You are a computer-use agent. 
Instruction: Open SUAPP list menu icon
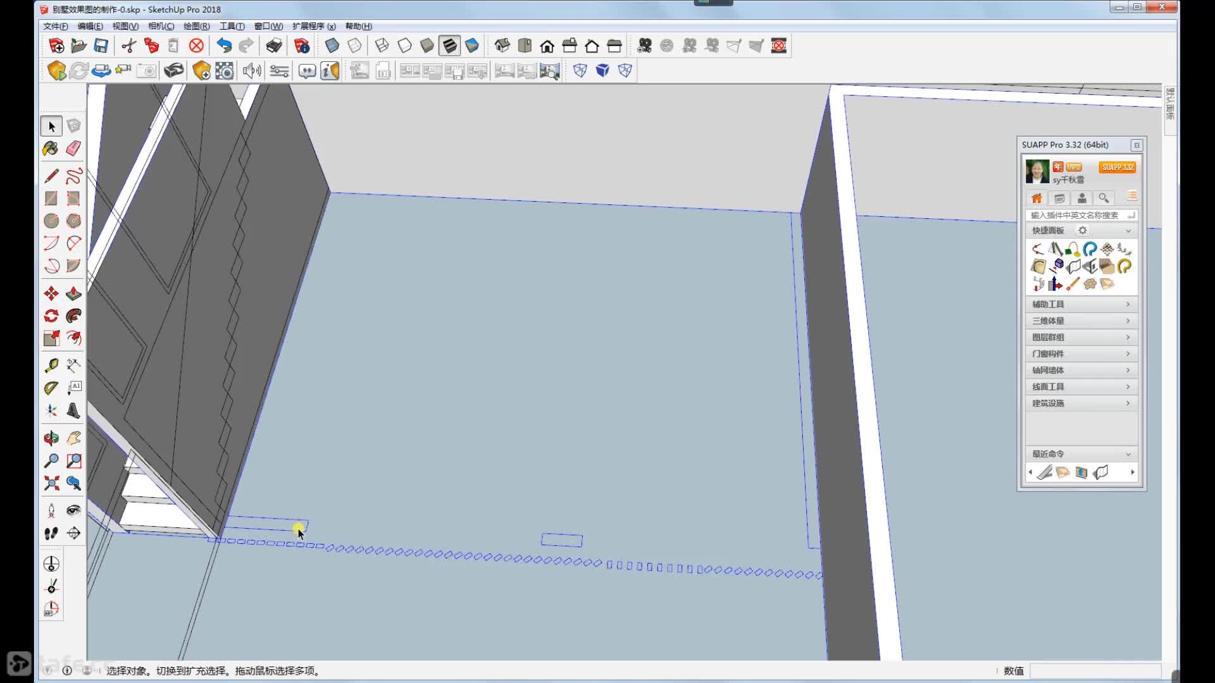[1131, 196]
